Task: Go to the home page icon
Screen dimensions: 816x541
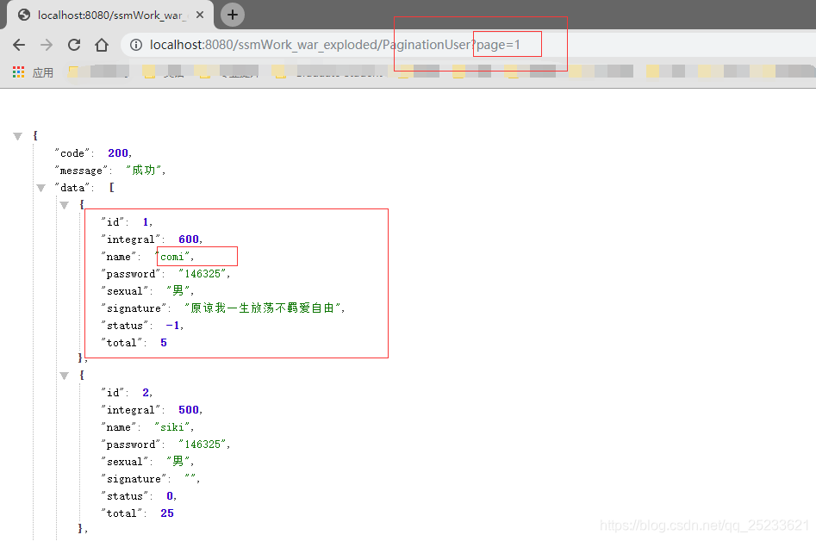Action: pos(102,45)
